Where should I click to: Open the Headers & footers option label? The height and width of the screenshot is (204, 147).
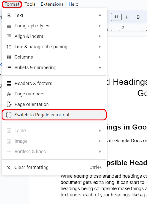33,84
